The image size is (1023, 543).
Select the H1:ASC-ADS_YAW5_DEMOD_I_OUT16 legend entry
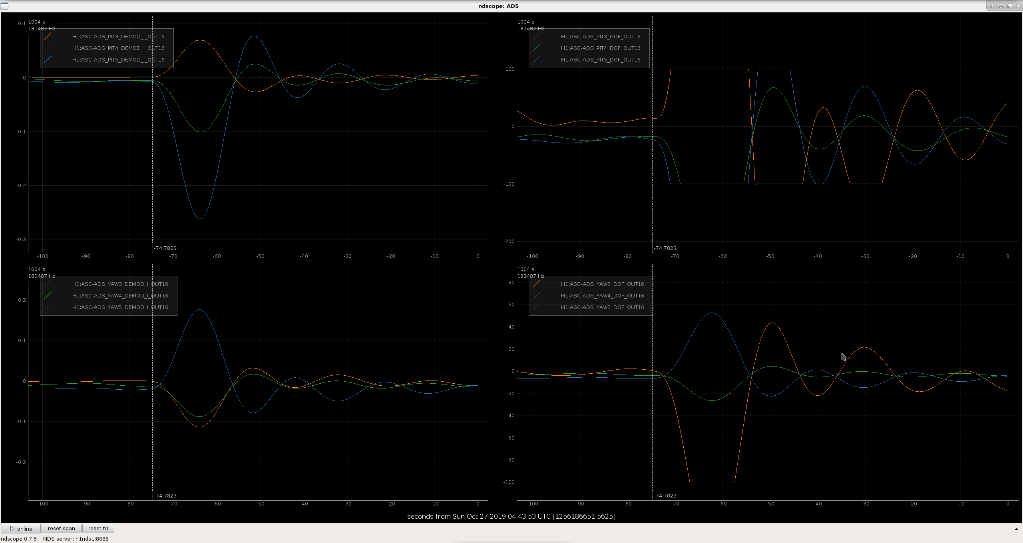pyautogui.click(x=120, y=307)
